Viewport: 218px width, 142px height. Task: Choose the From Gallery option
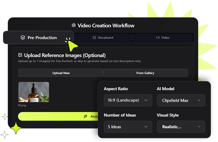(x=145, y=73)
